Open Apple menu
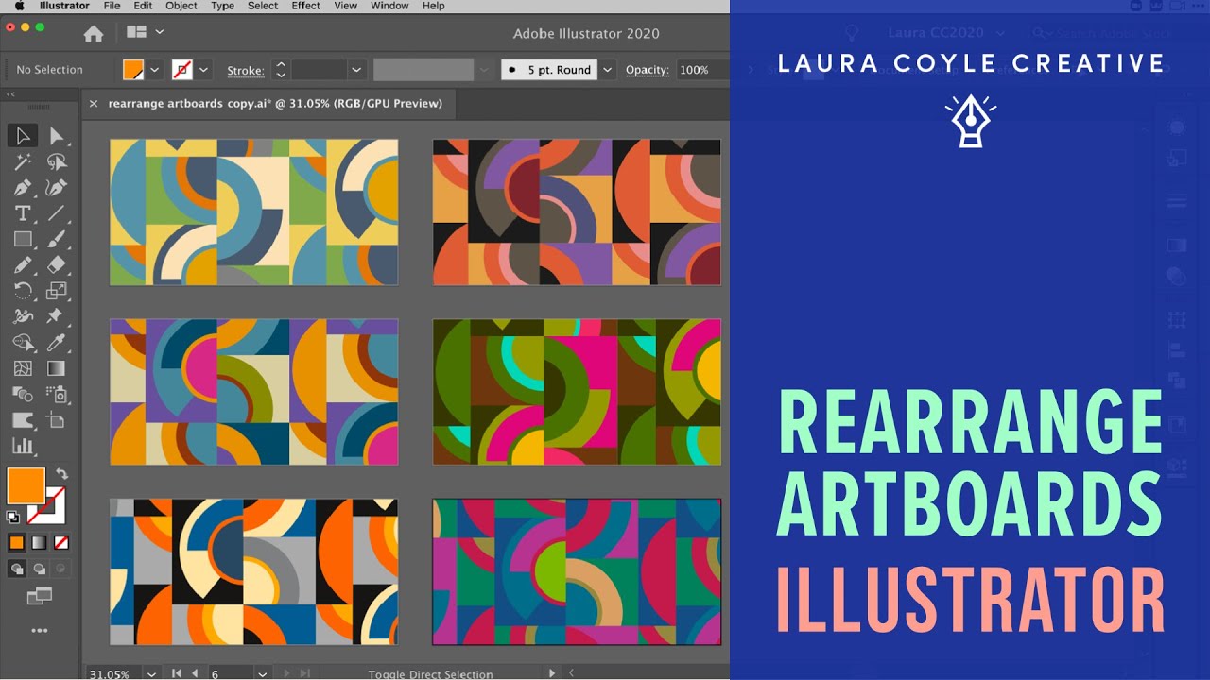Screen dimensions: 1210x680 (19, 6)
